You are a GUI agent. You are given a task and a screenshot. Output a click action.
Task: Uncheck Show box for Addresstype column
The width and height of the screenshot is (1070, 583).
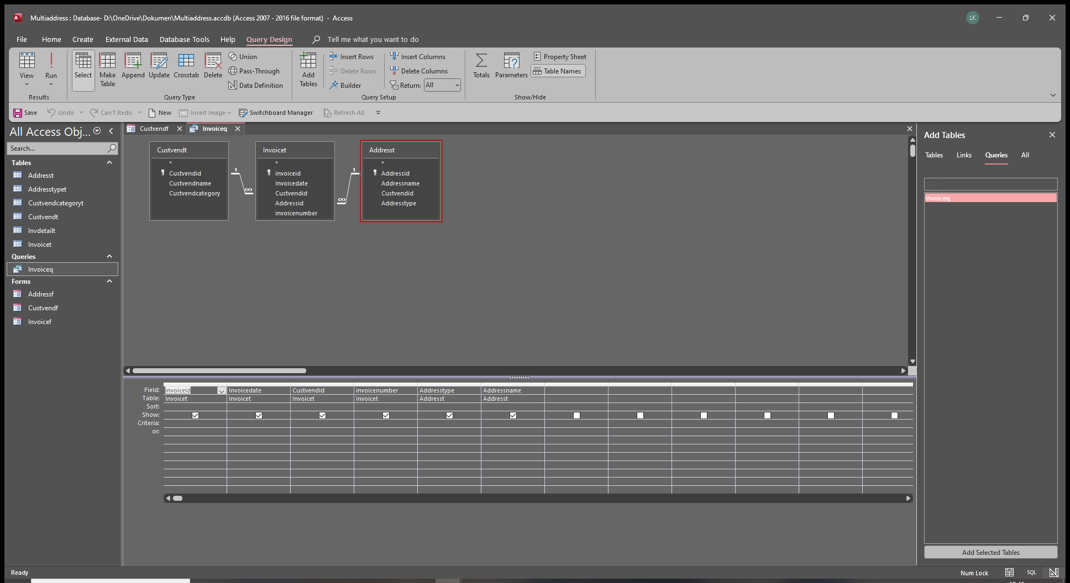coord(449,415)
